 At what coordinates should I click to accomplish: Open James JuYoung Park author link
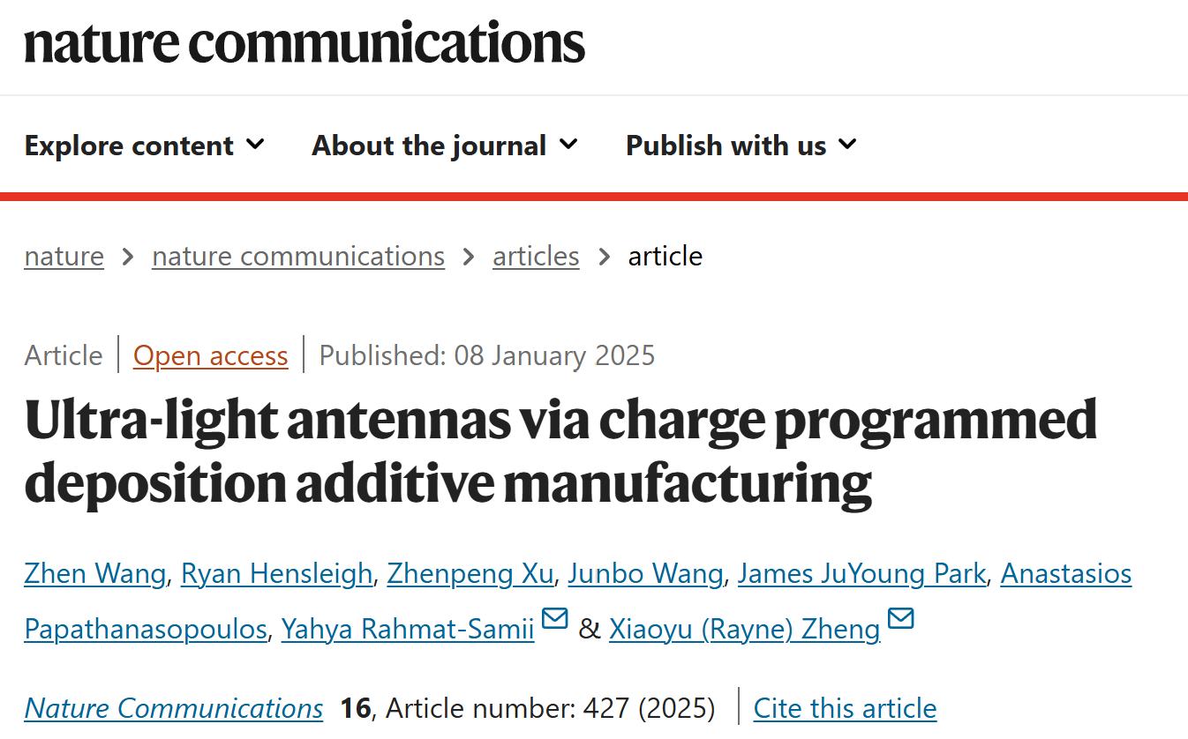pos(861,574)
